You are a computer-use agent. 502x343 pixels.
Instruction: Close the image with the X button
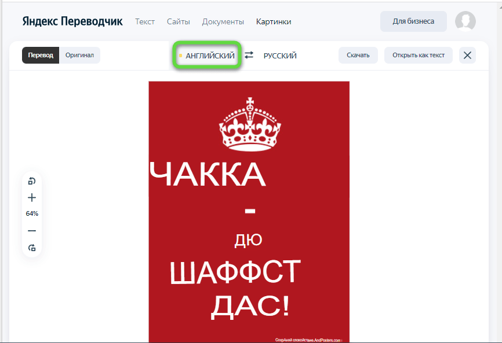(467, 56)
